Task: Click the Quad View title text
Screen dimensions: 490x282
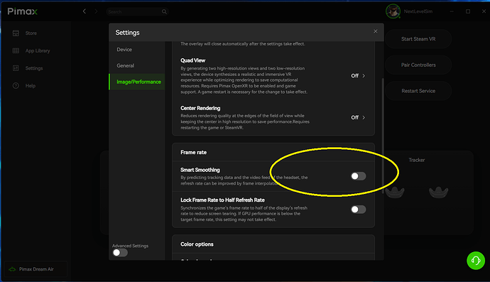Action: coord(193,60)
